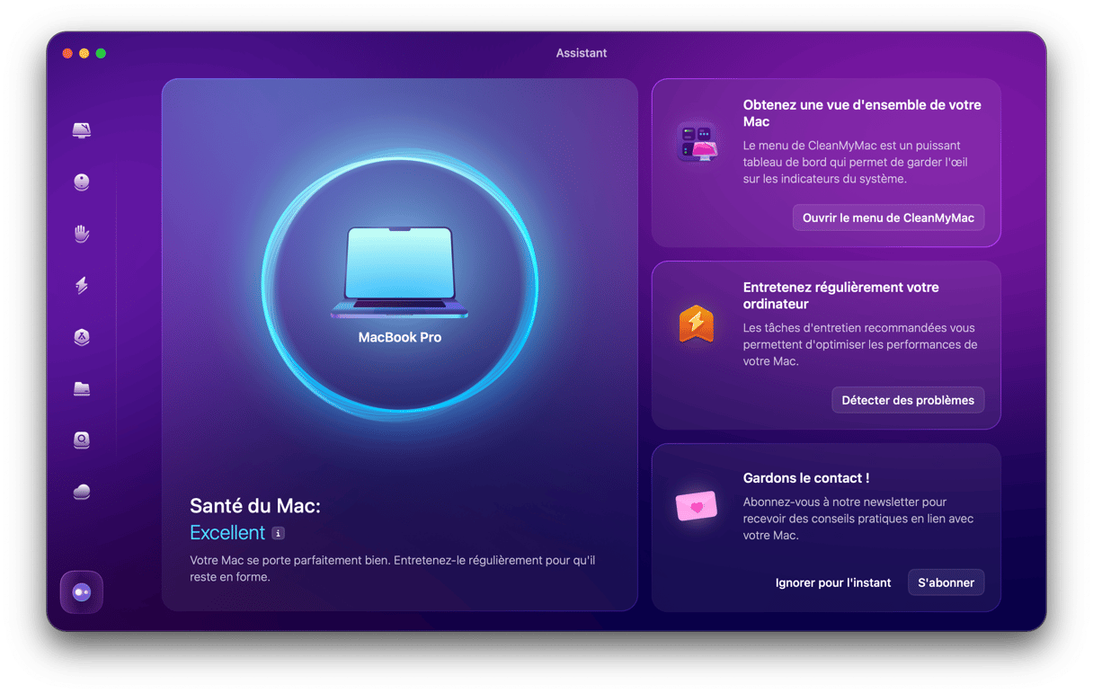Open the Applications module icon
The width and height of the screenshot is (1093, 693).
click(x=82, y=337)
